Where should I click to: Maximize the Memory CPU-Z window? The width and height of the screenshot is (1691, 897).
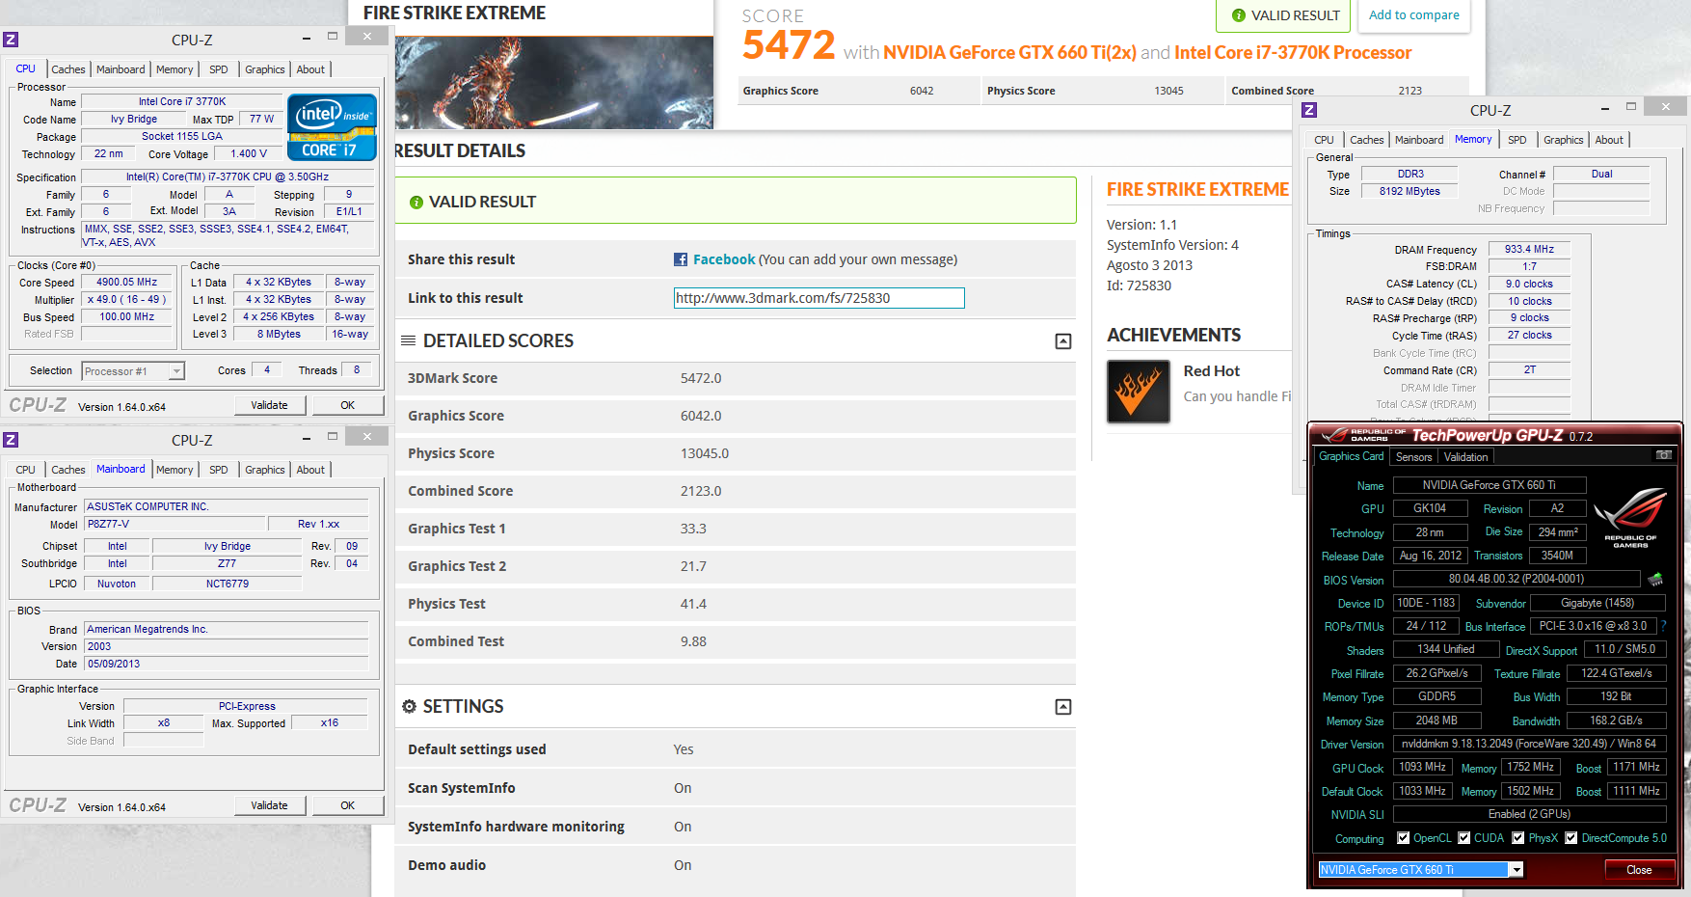point(1631,107)
